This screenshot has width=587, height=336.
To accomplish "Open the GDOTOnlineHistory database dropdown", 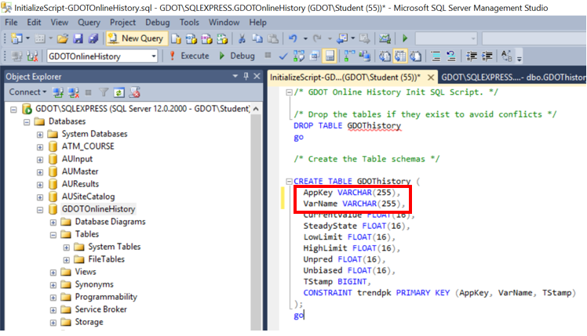I will [154, 56].
